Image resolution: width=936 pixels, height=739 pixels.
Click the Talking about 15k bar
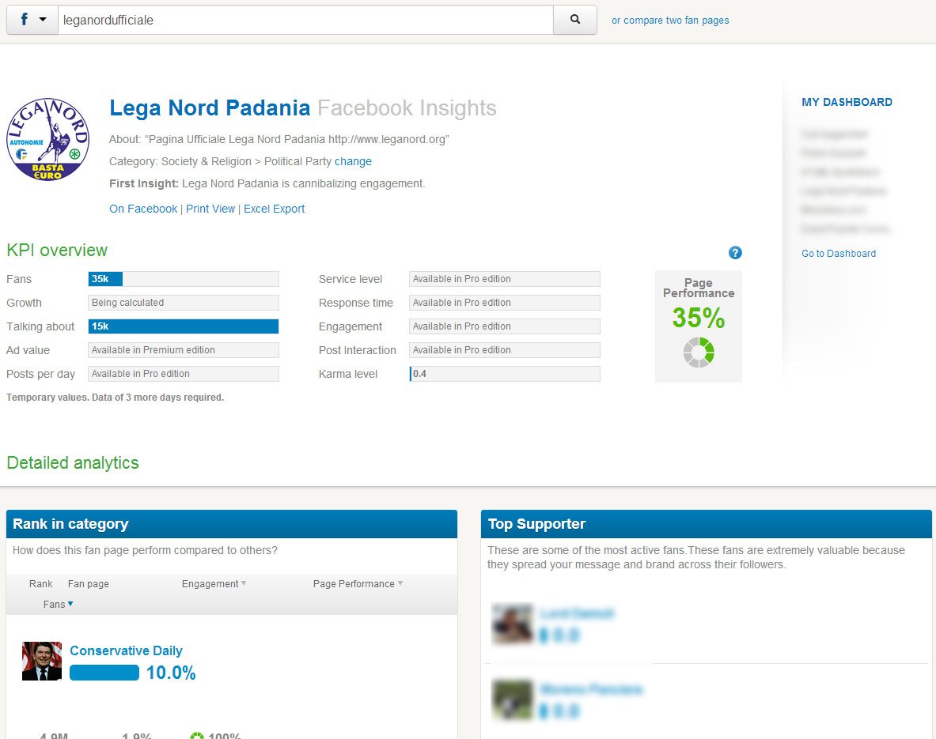pos(184,326)
